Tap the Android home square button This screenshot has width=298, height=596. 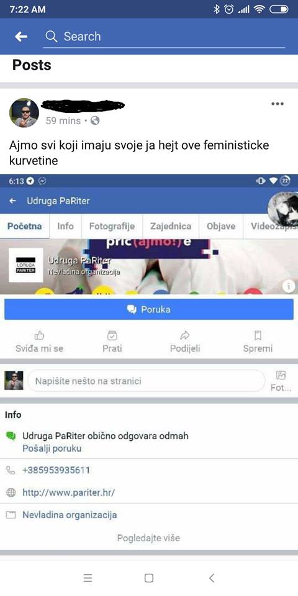pos(149,578)
